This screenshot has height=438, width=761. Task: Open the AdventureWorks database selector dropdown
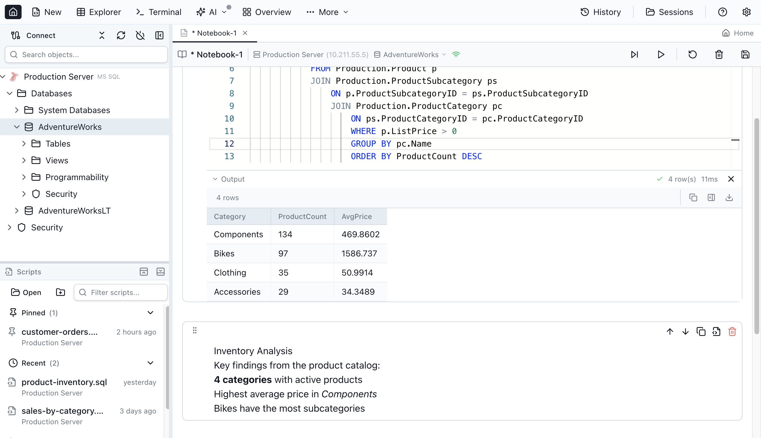coord(445,54)
